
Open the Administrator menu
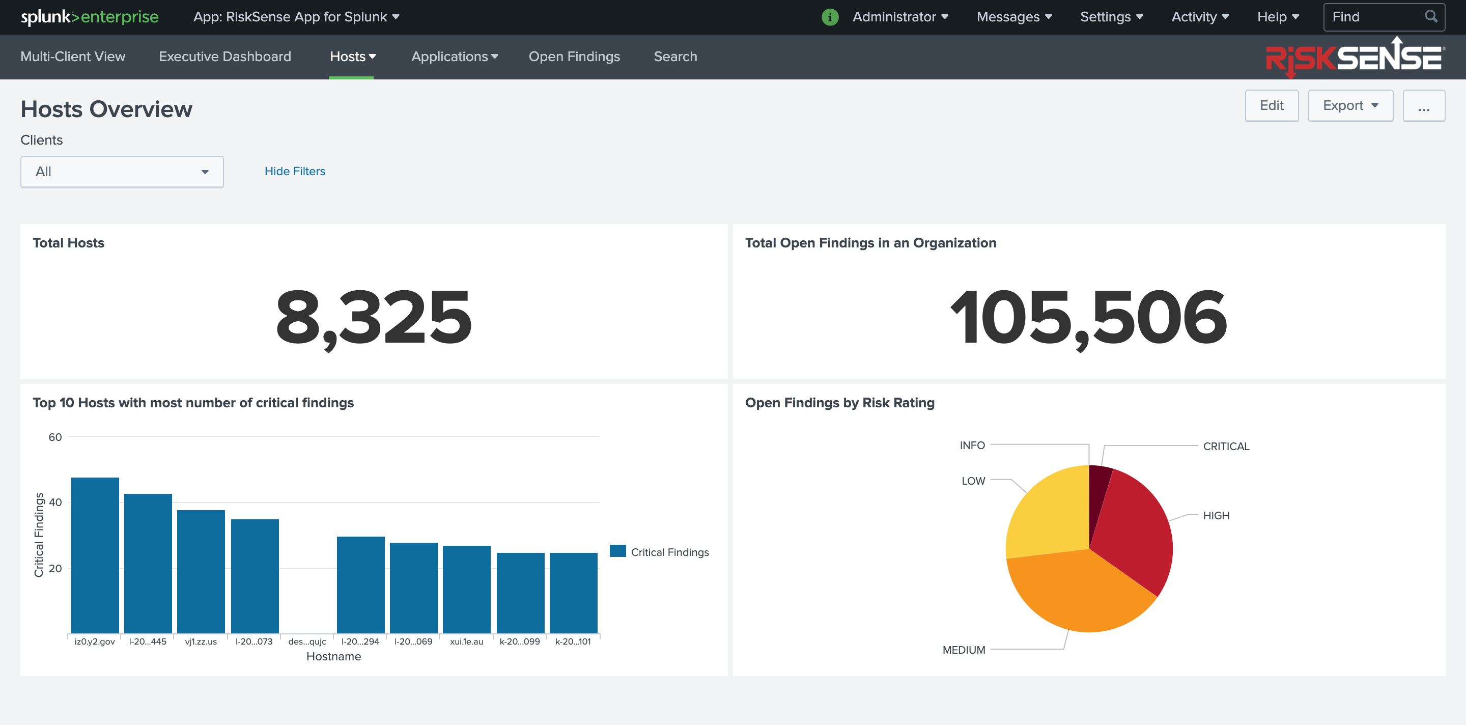tap(900, 17)
